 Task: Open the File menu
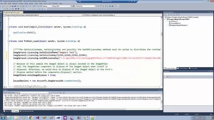pyautogui.click(x=2, y=4)
